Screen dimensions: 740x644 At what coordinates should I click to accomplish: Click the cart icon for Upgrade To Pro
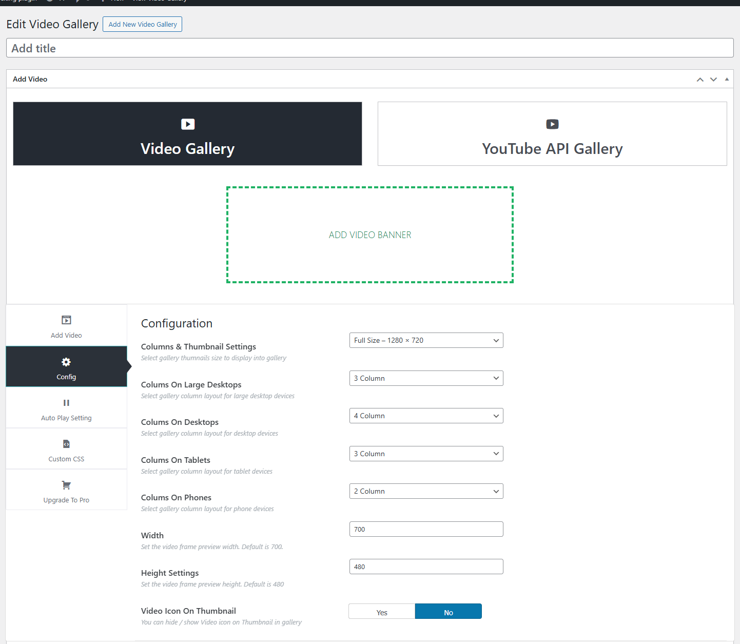tap(66, 485)
